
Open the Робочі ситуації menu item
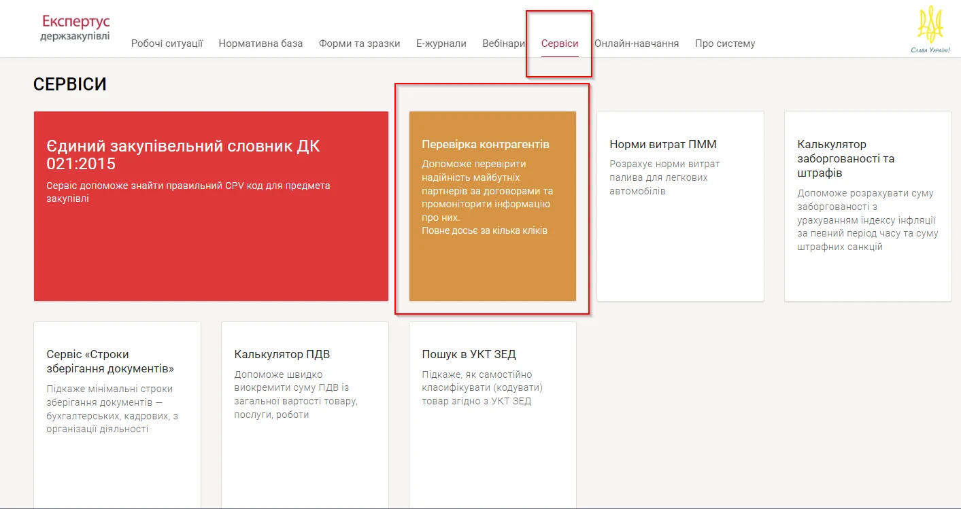click(167, 43)
